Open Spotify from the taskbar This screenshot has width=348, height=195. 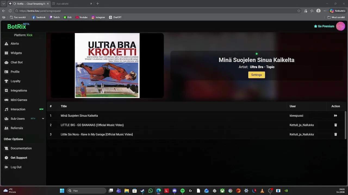(182, 191)
